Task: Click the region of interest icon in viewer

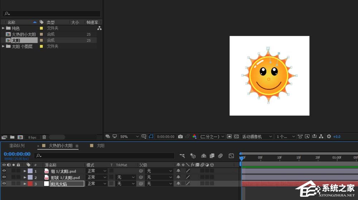Action: [229, 136]
